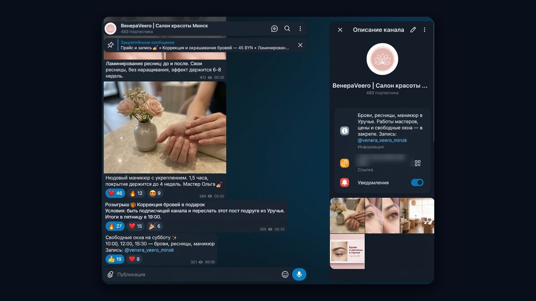
Task: Open @venera_veero_minsk link in the last post
Action: [x=149, y=250]
